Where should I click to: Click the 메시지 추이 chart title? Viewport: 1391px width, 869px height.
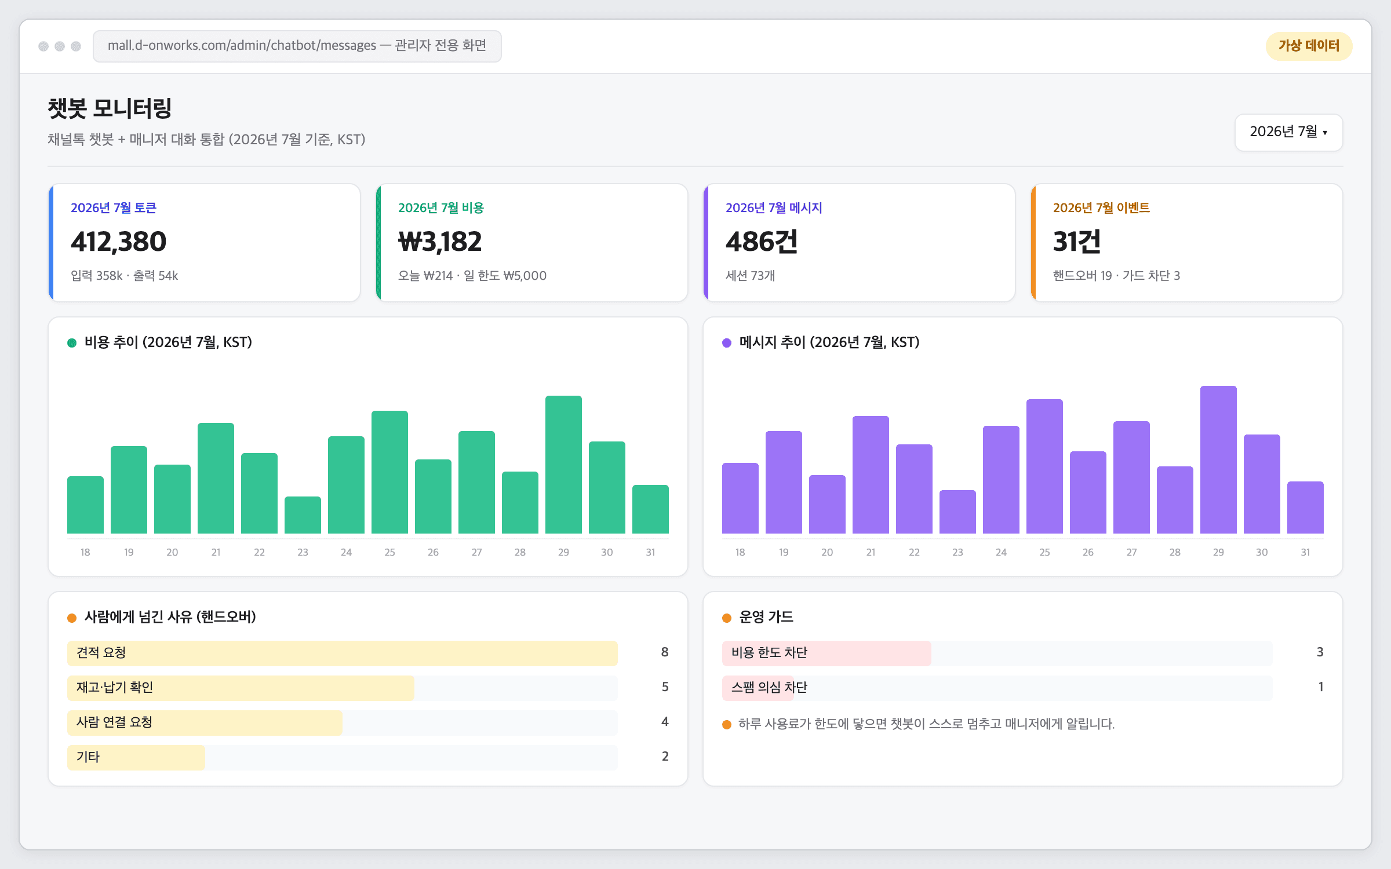tap(829, 342)
